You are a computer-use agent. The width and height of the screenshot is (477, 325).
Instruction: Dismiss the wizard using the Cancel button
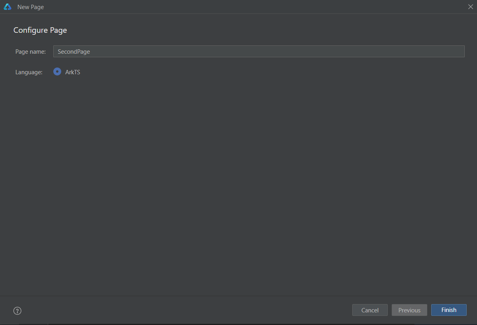pyautogui.click(x=370, y=310)
